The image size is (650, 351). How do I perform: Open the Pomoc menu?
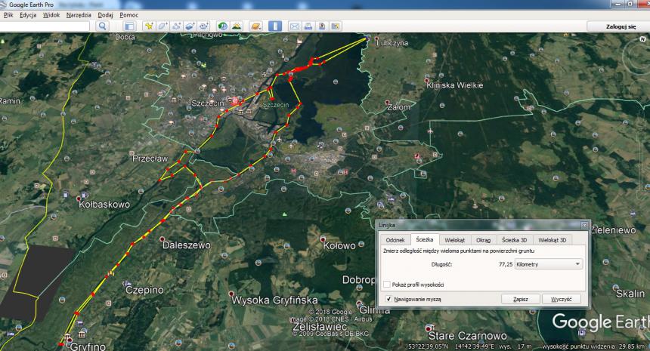point(129,15)
